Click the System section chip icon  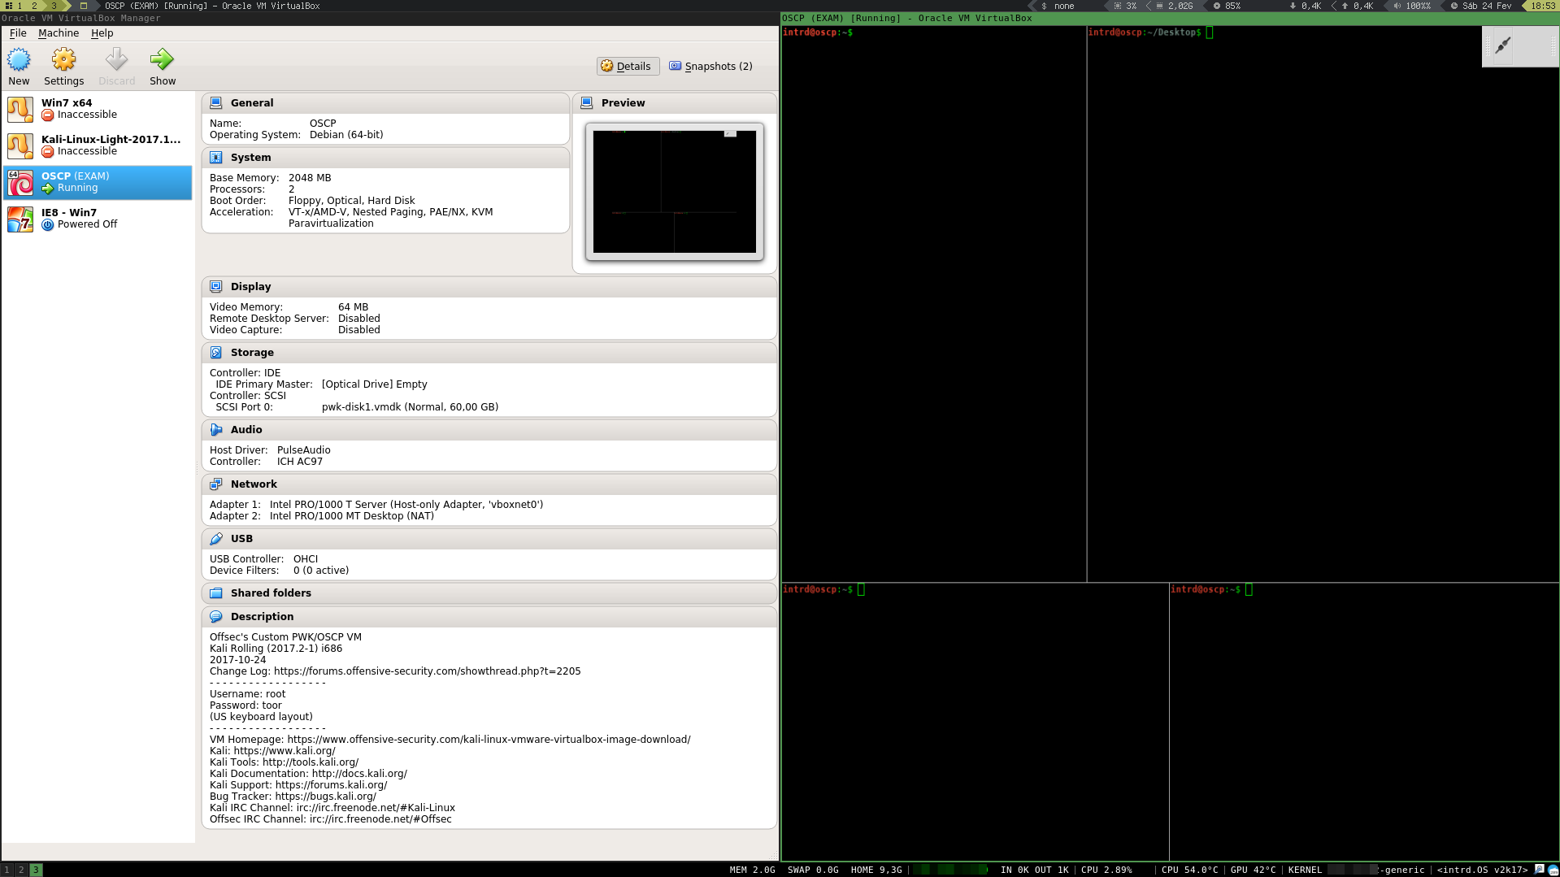(x=216, y=158)
